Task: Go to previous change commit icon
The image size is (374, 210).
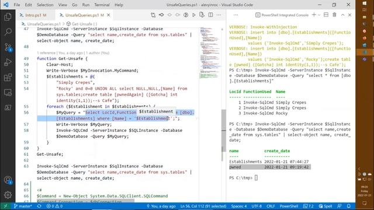Action: point(161,15)
